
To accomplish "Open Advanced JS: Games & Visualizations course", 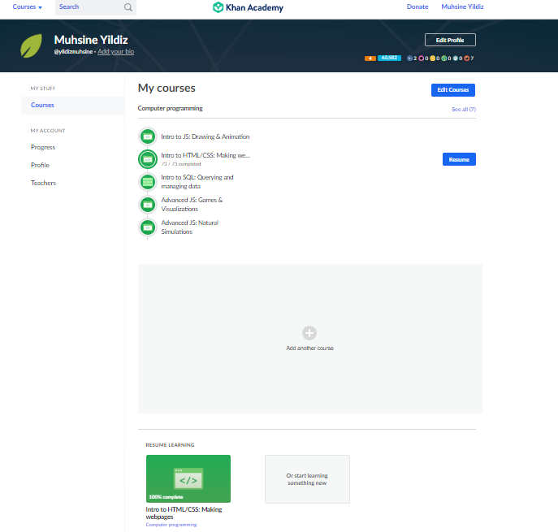I will [x=192, y=205].
